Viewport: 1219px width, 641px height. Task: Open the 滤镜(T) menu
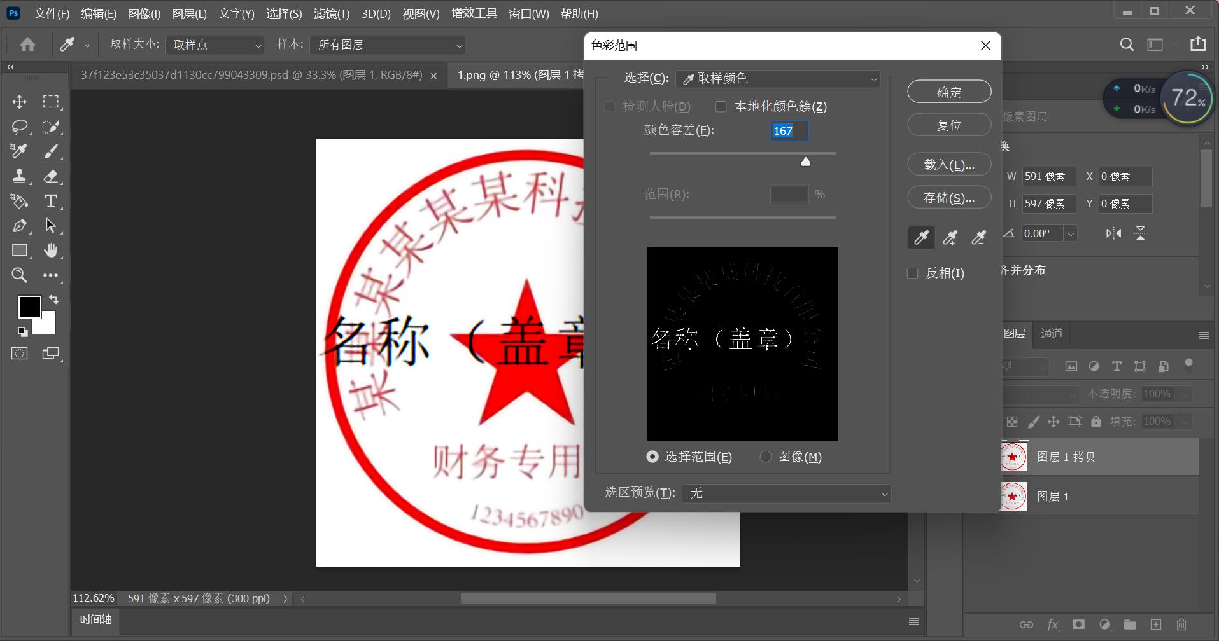(331, 13)
